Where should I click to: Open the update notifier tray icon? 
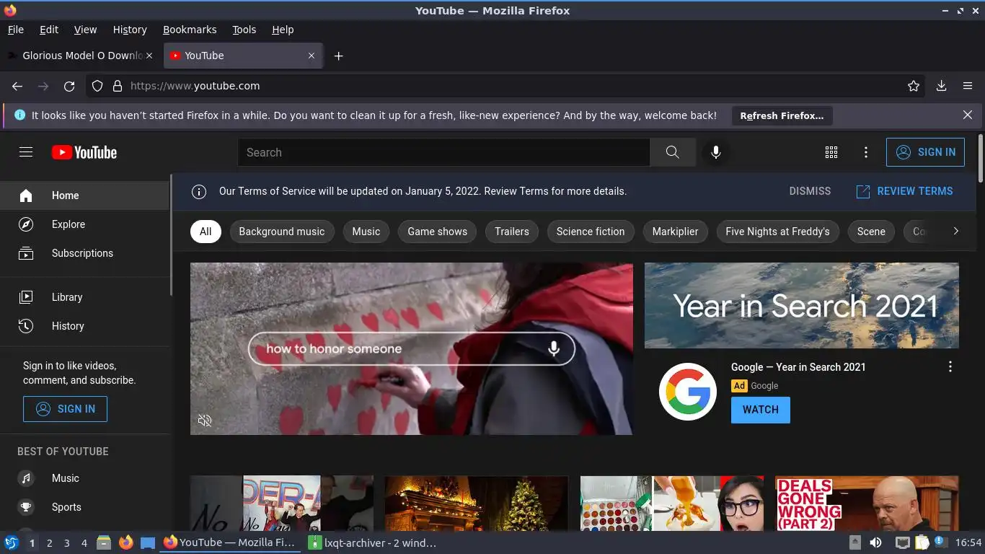tap(940, 542)
